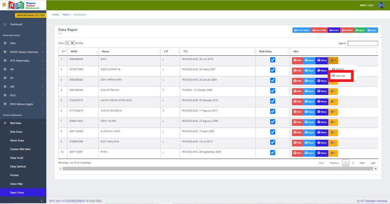
Task: Click the Search input field
Action: point(363,43)
